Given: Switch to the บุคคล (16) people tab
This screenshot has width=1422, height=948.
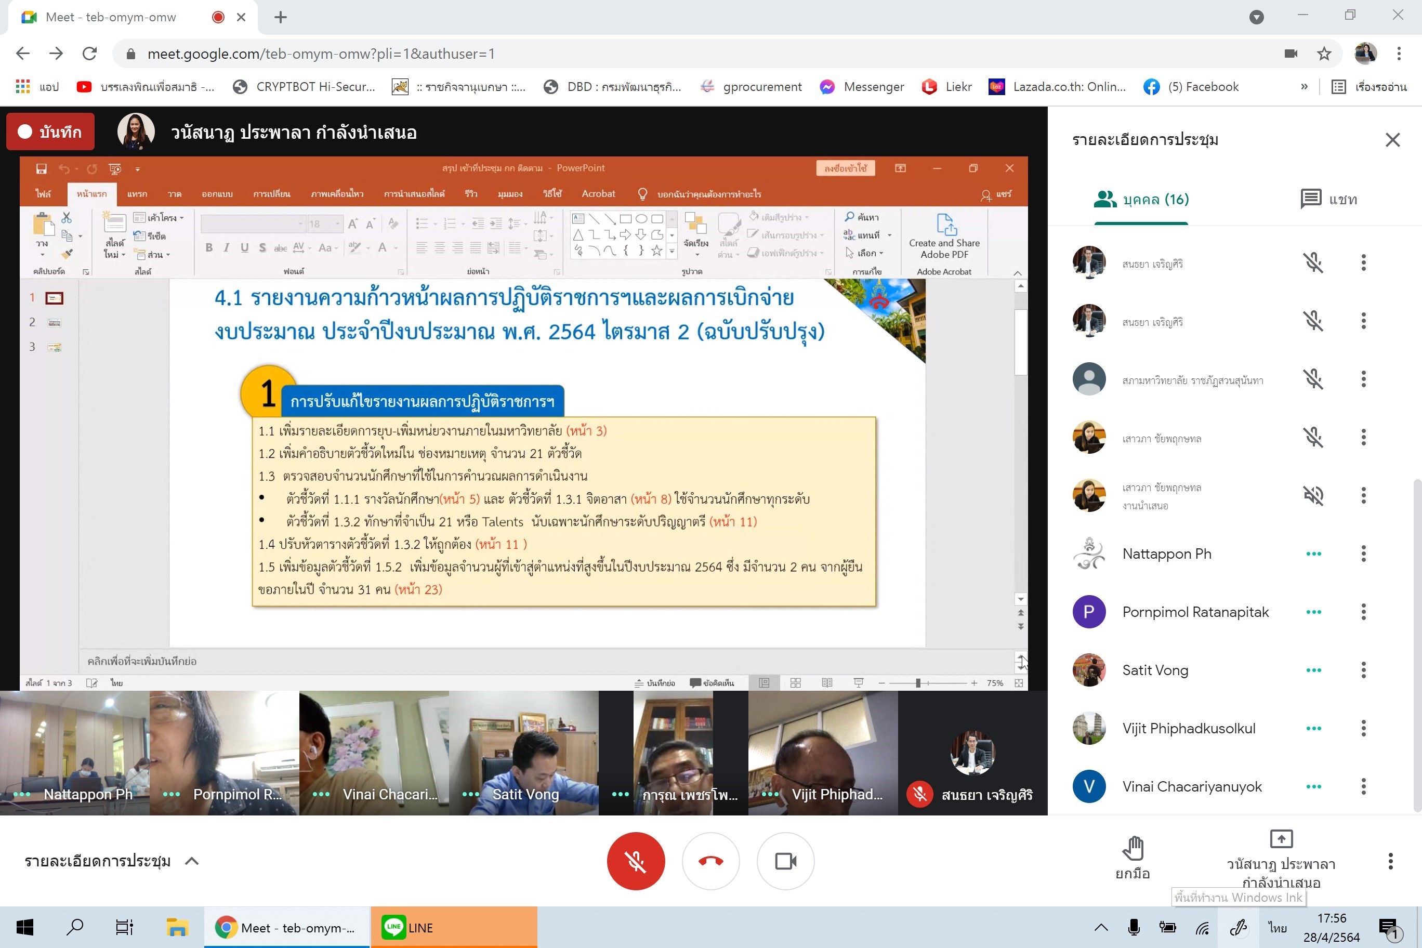Looking at the screenshot, I should coord(1141,200).
